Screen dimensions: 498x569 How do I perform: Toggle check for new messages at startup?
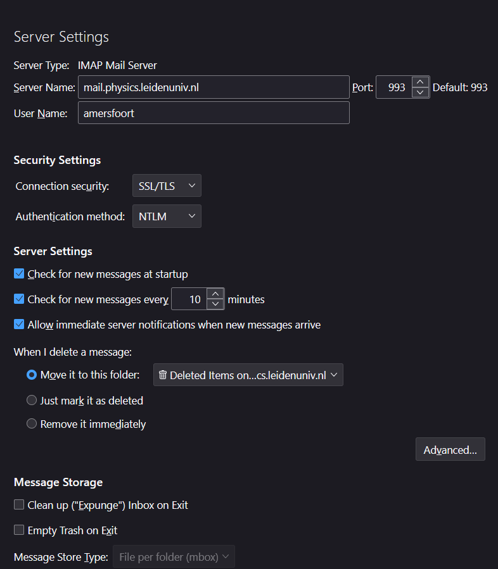pos(19,274)
